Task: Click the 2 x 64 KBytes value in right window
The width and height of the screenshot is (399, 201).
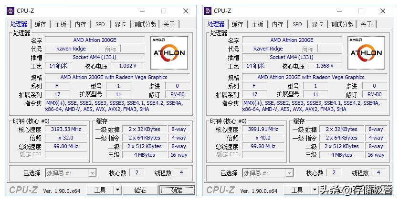Action: click(342, 138)
